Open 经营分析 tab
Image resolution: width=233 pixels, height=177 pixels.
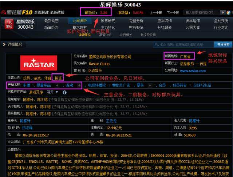136,21
